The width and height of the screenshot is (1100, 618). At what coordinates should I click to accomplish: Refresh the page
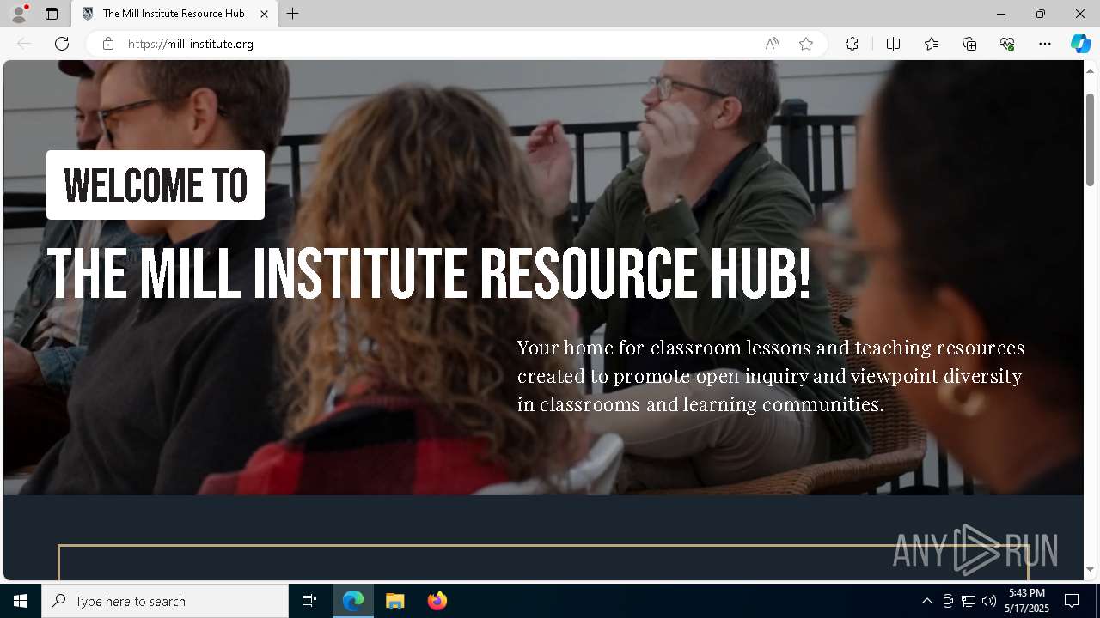62,44
